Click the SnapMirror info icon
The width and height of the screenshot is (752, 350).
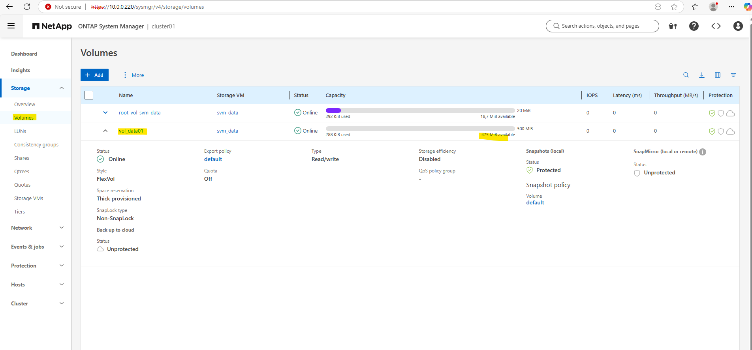(703, 152)
